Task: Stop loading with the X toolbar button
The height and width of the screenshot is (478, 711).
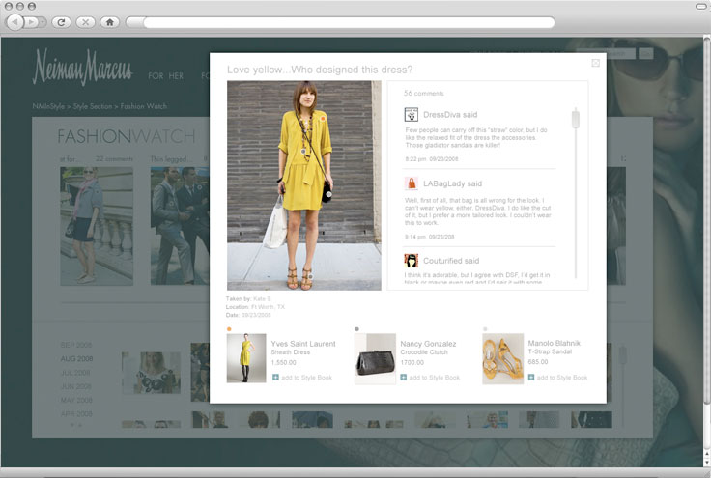Action: pos(85,22)
